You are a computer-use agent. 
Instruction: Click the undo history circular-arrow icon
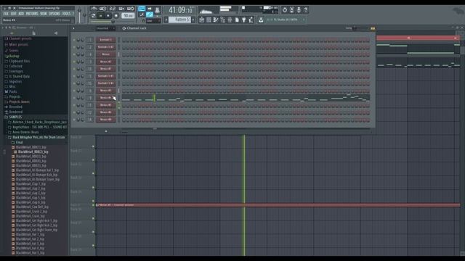(x=285, y=9)
